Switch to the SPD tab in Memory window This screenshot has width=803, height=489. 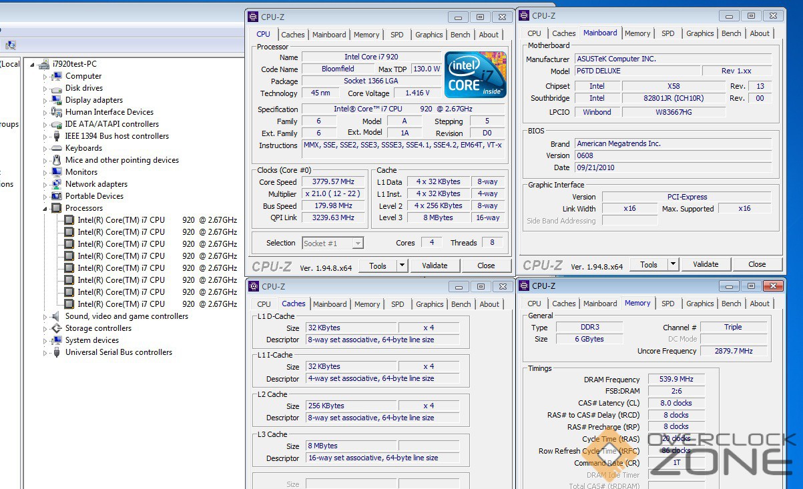667,304
